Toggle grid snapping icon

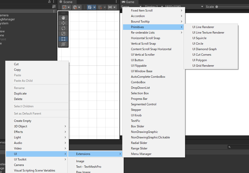(x=100, y=7)
